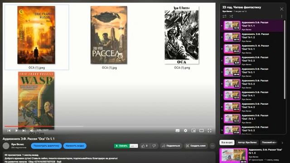This screenshot has height=163, width=290.
Task: Click the "Создать клип" scissors button
Action: coord(196,146)
